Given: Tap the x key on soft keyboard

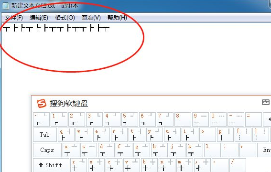Looking at the screenshot, I should click(x=96, y=165).
